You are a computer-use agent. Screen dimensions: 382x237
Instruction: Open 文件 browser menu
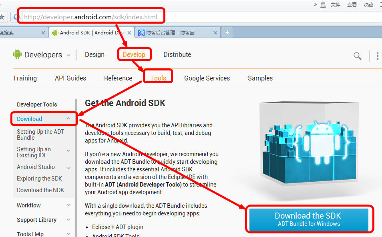335,5
